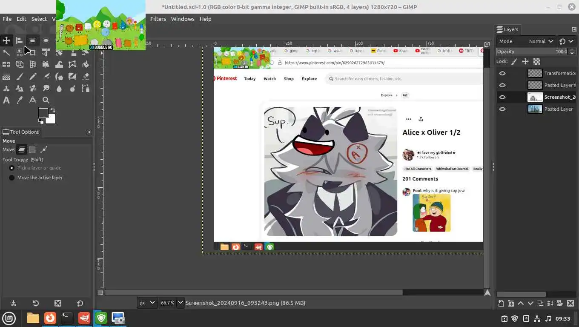Open the layer Mode Normal dropdown

click(x=526, y=41)
